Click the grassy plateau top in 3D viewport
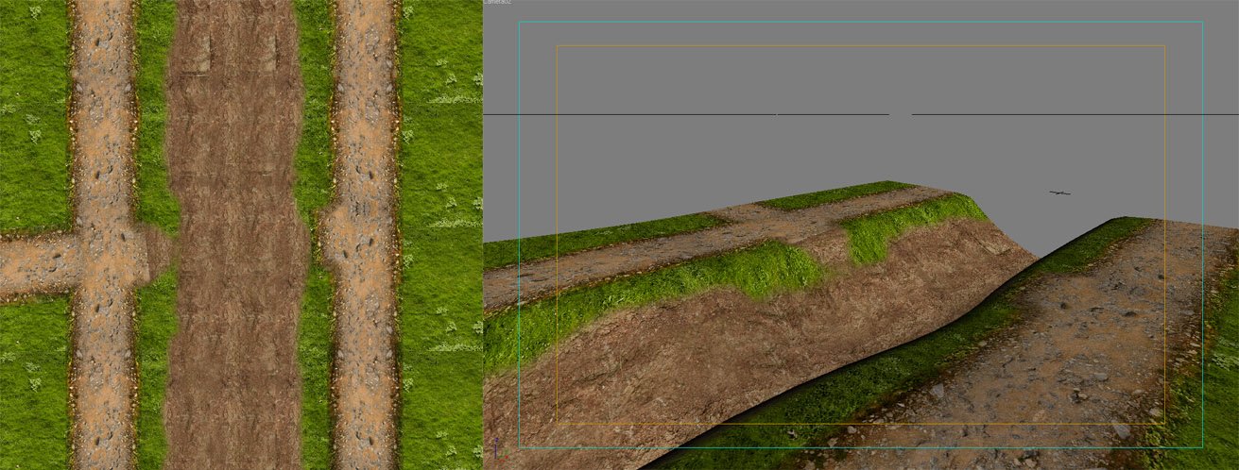 832,195
